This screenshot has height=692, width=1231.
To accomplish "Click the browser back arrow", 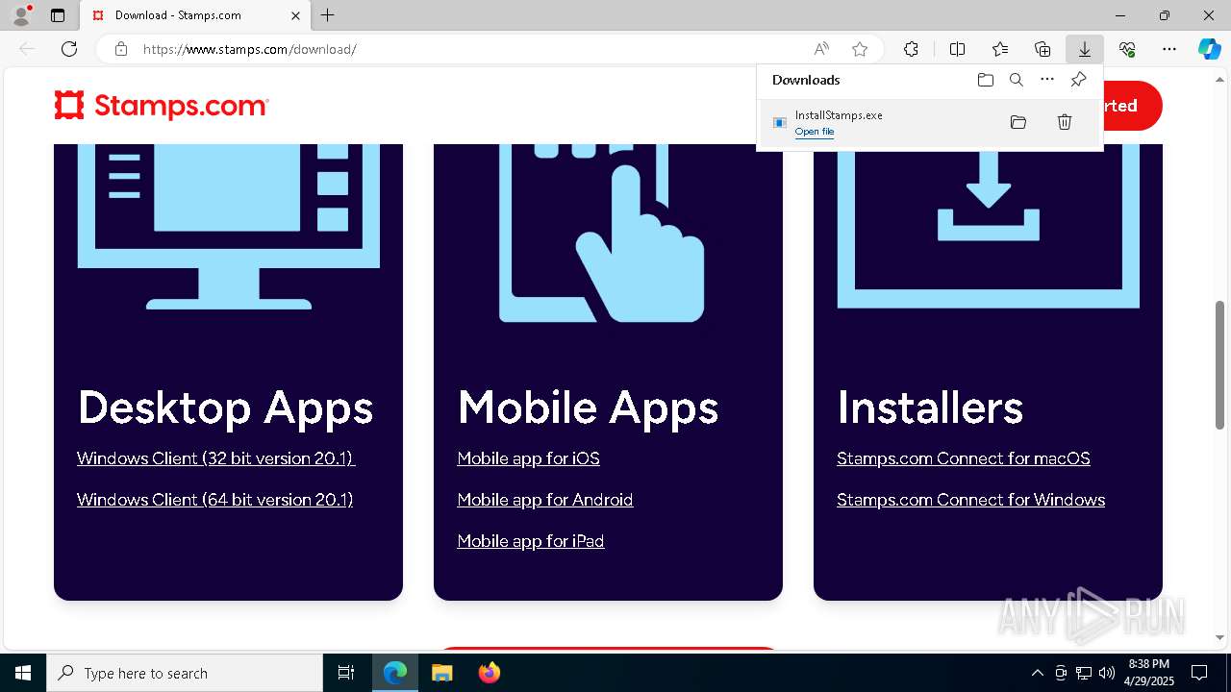I will coord(27,49).
